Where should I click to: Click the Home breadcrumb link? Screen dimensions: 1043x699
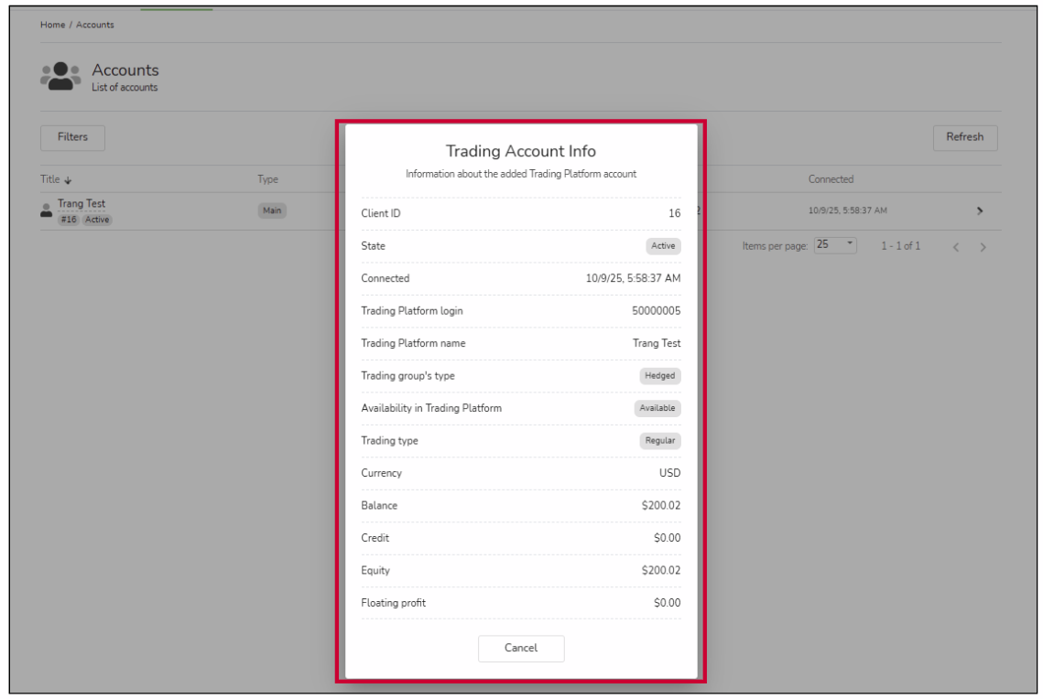point(52,25)
